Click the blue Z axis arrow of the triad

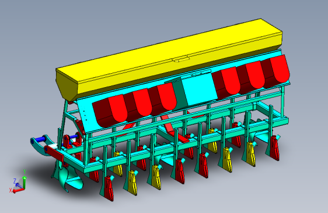[19, 185]
